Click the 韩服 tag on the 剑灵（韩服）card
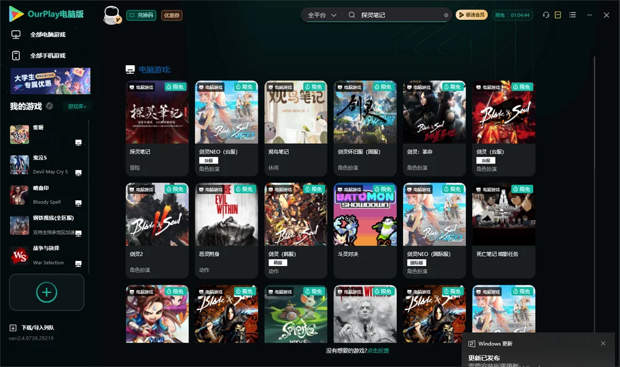 click(x=278, y=263)
